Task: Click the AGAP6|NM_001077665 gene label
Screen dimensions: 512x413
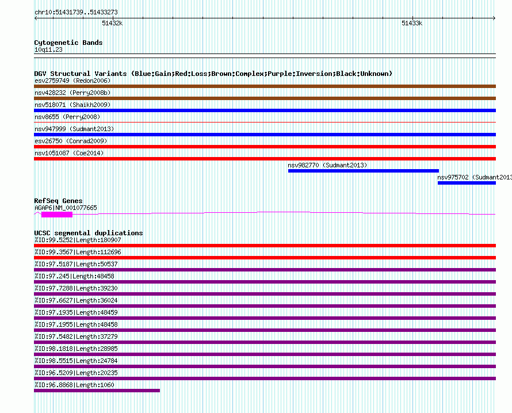Action: click(66, 208)
